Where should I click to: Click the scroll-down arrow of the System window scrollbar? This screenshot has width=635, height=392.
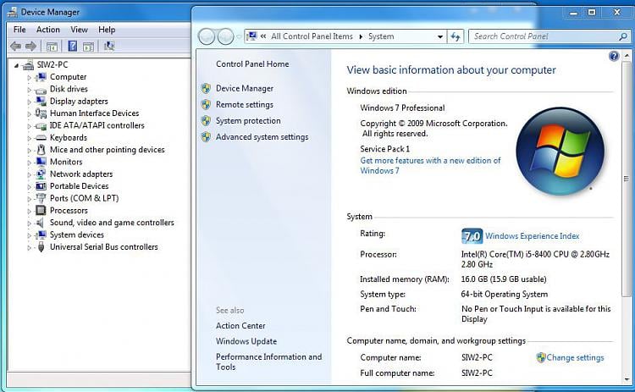click(627, 379)
